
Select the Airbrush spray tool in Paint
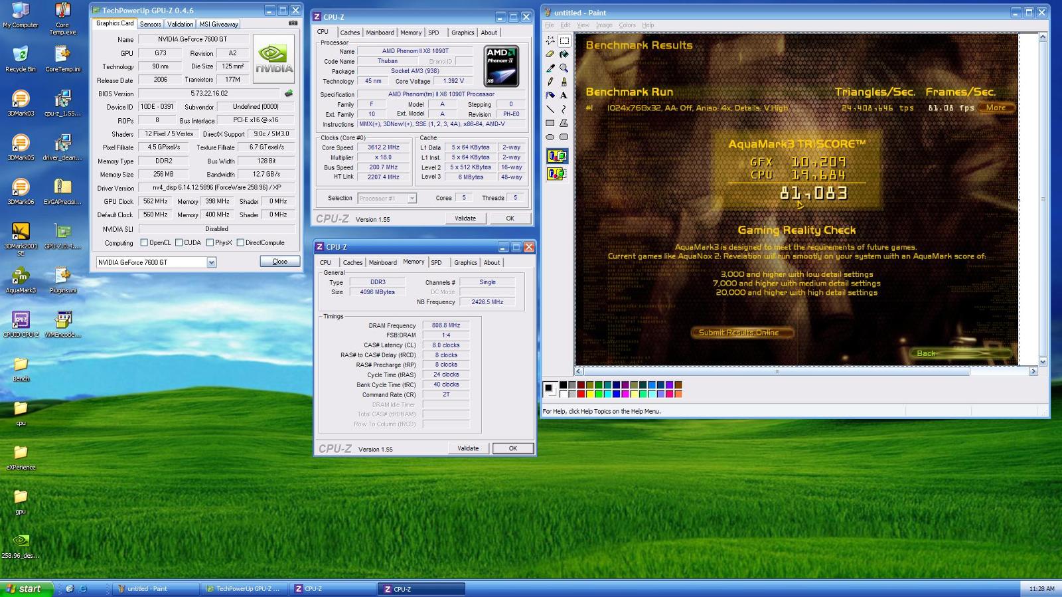pos(550,95)
